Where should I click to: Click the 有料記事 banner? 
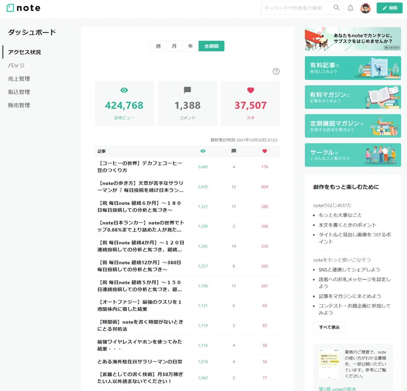point(353,68)
